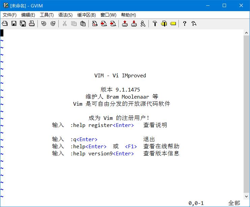
Task: Click the Save file floppy icon
Action: 14,24
